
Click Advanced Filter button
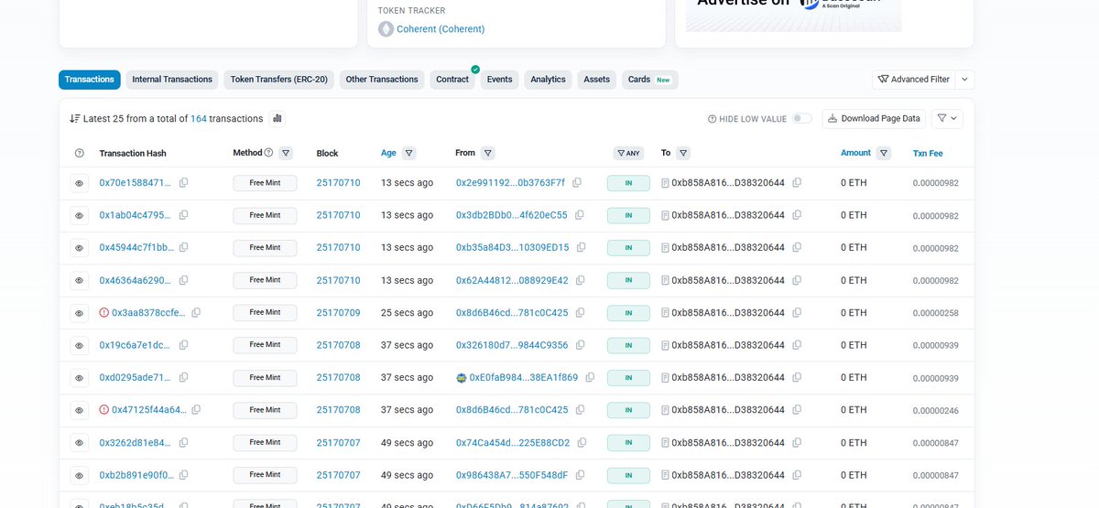[914, 80]
